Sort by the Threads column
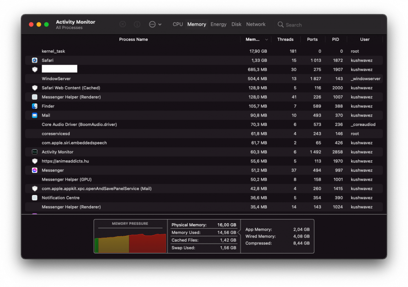 click(x=285, y=39)
